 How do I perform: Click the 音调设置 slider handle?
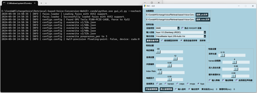click(175, 59)
